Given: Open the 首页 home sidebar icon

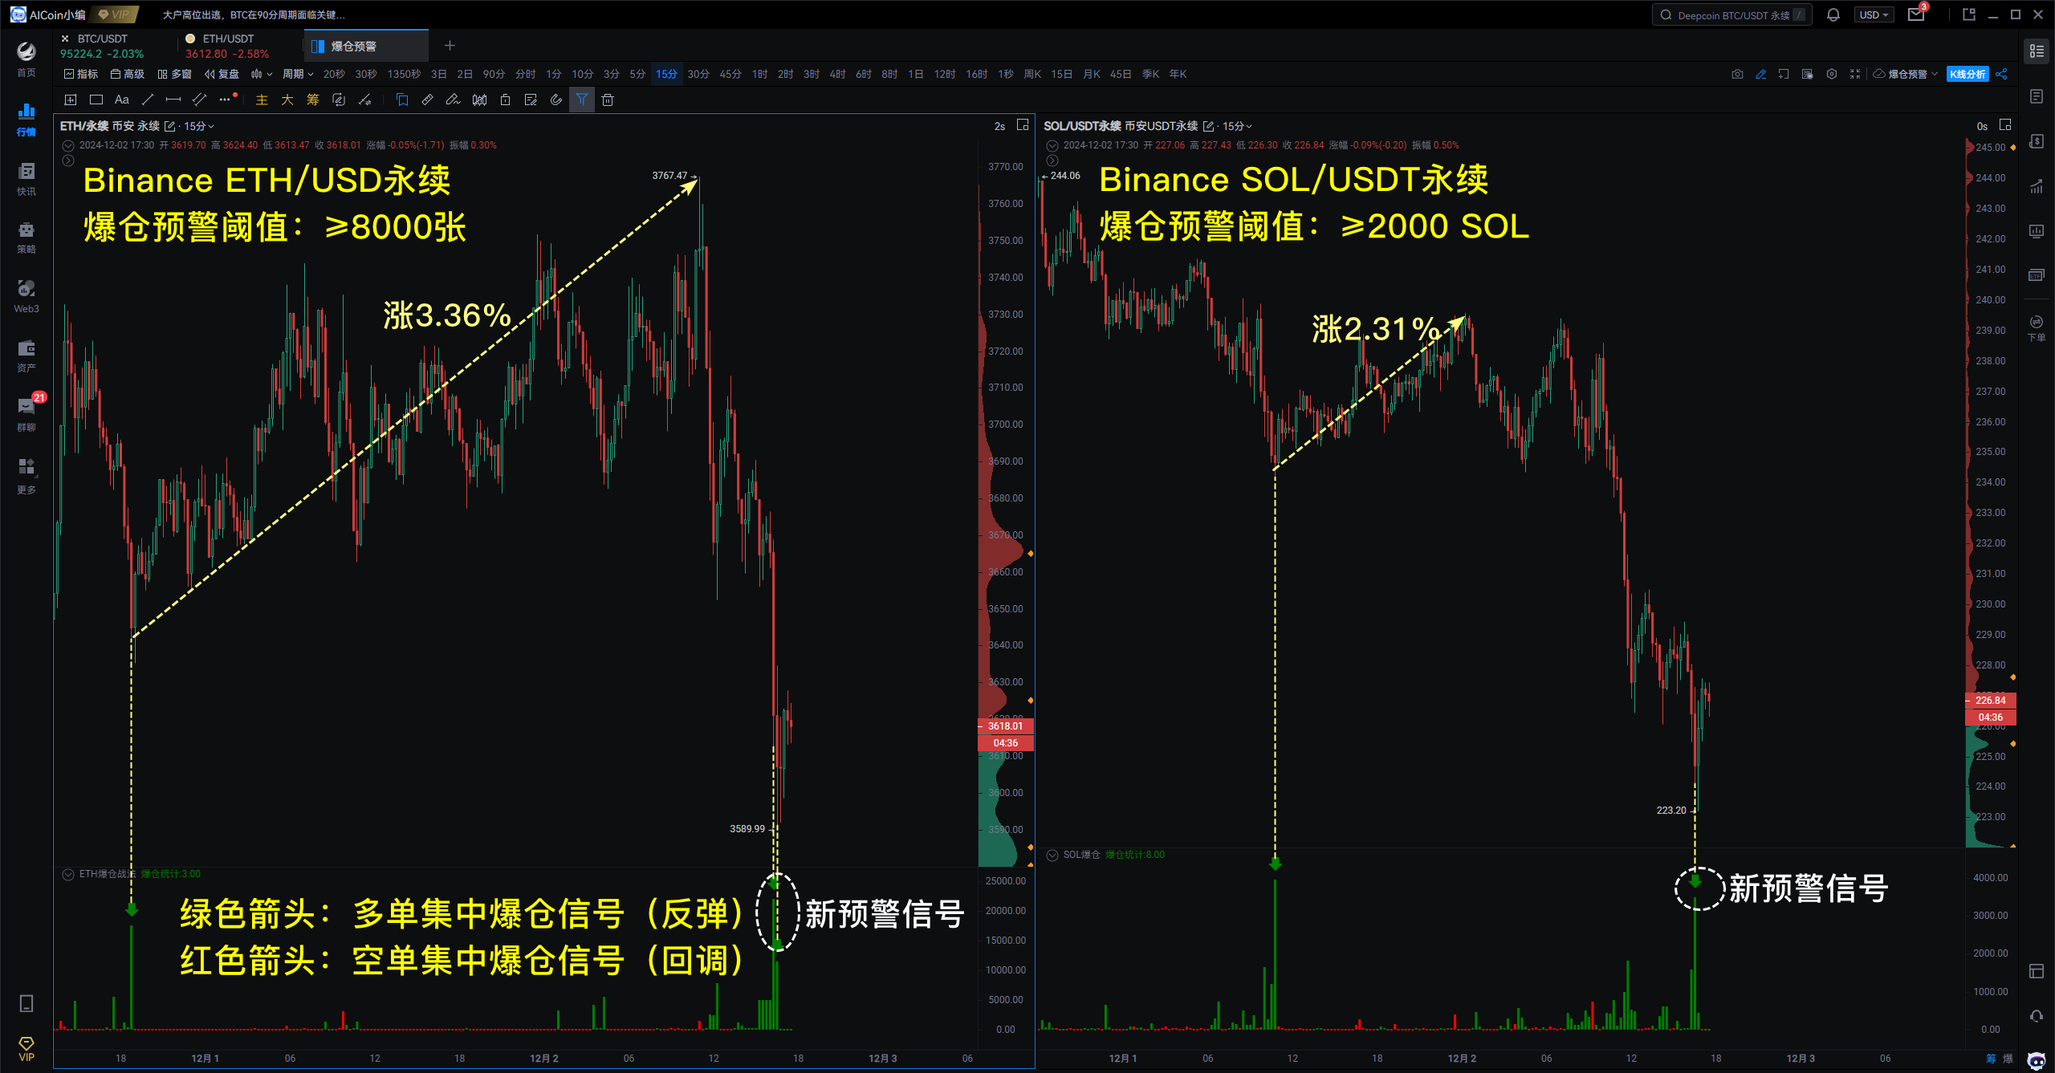Looking at the screenshot, I should pyautogui.click(x=26, y=59).
